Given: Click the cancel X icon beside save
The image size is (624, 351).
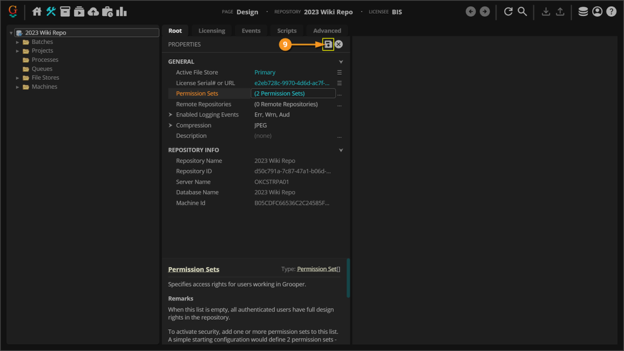Looking at the screenshot, I should pyautogui.click(x=339, y=44).
